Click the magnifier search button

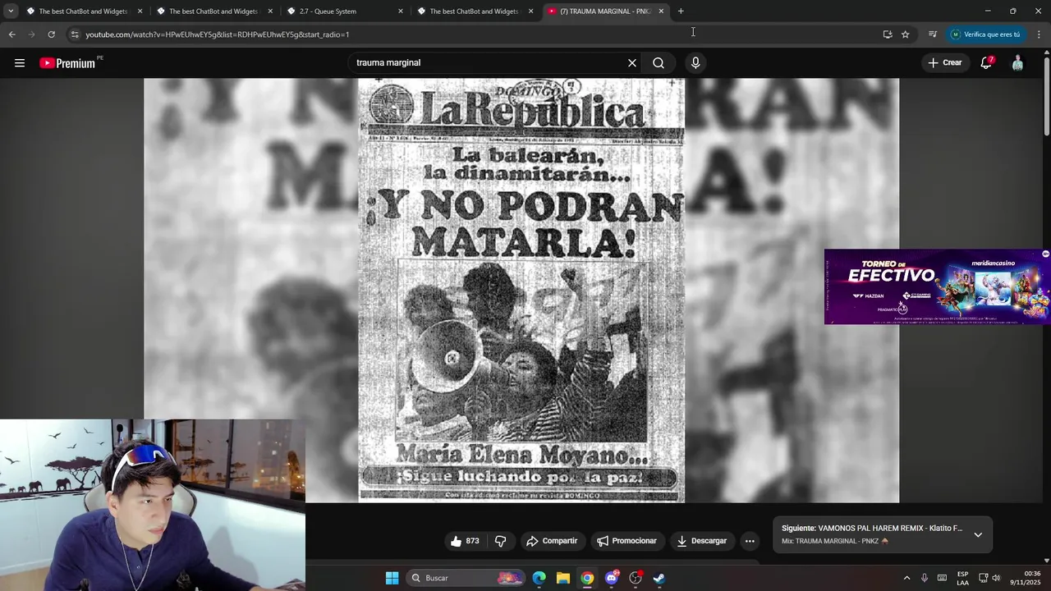click(659, 63)
